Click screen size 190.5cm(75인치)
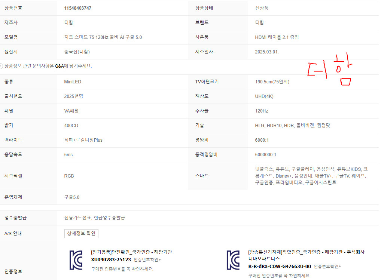The image size is (381, 280). click(x=272, y=82)
